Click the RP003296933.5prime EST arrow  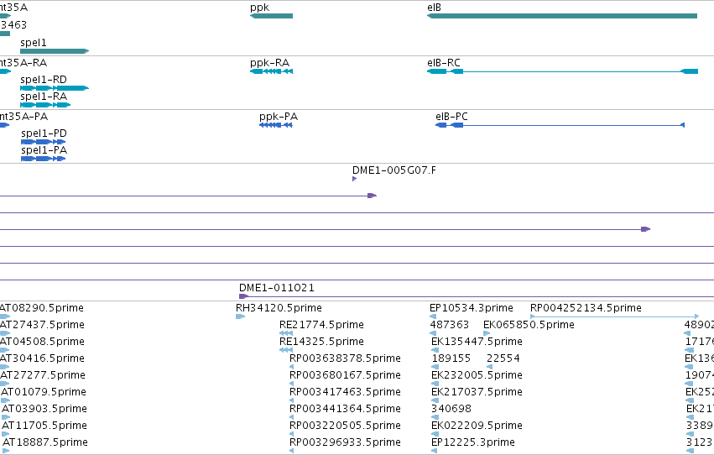click(x=291, y=451)
